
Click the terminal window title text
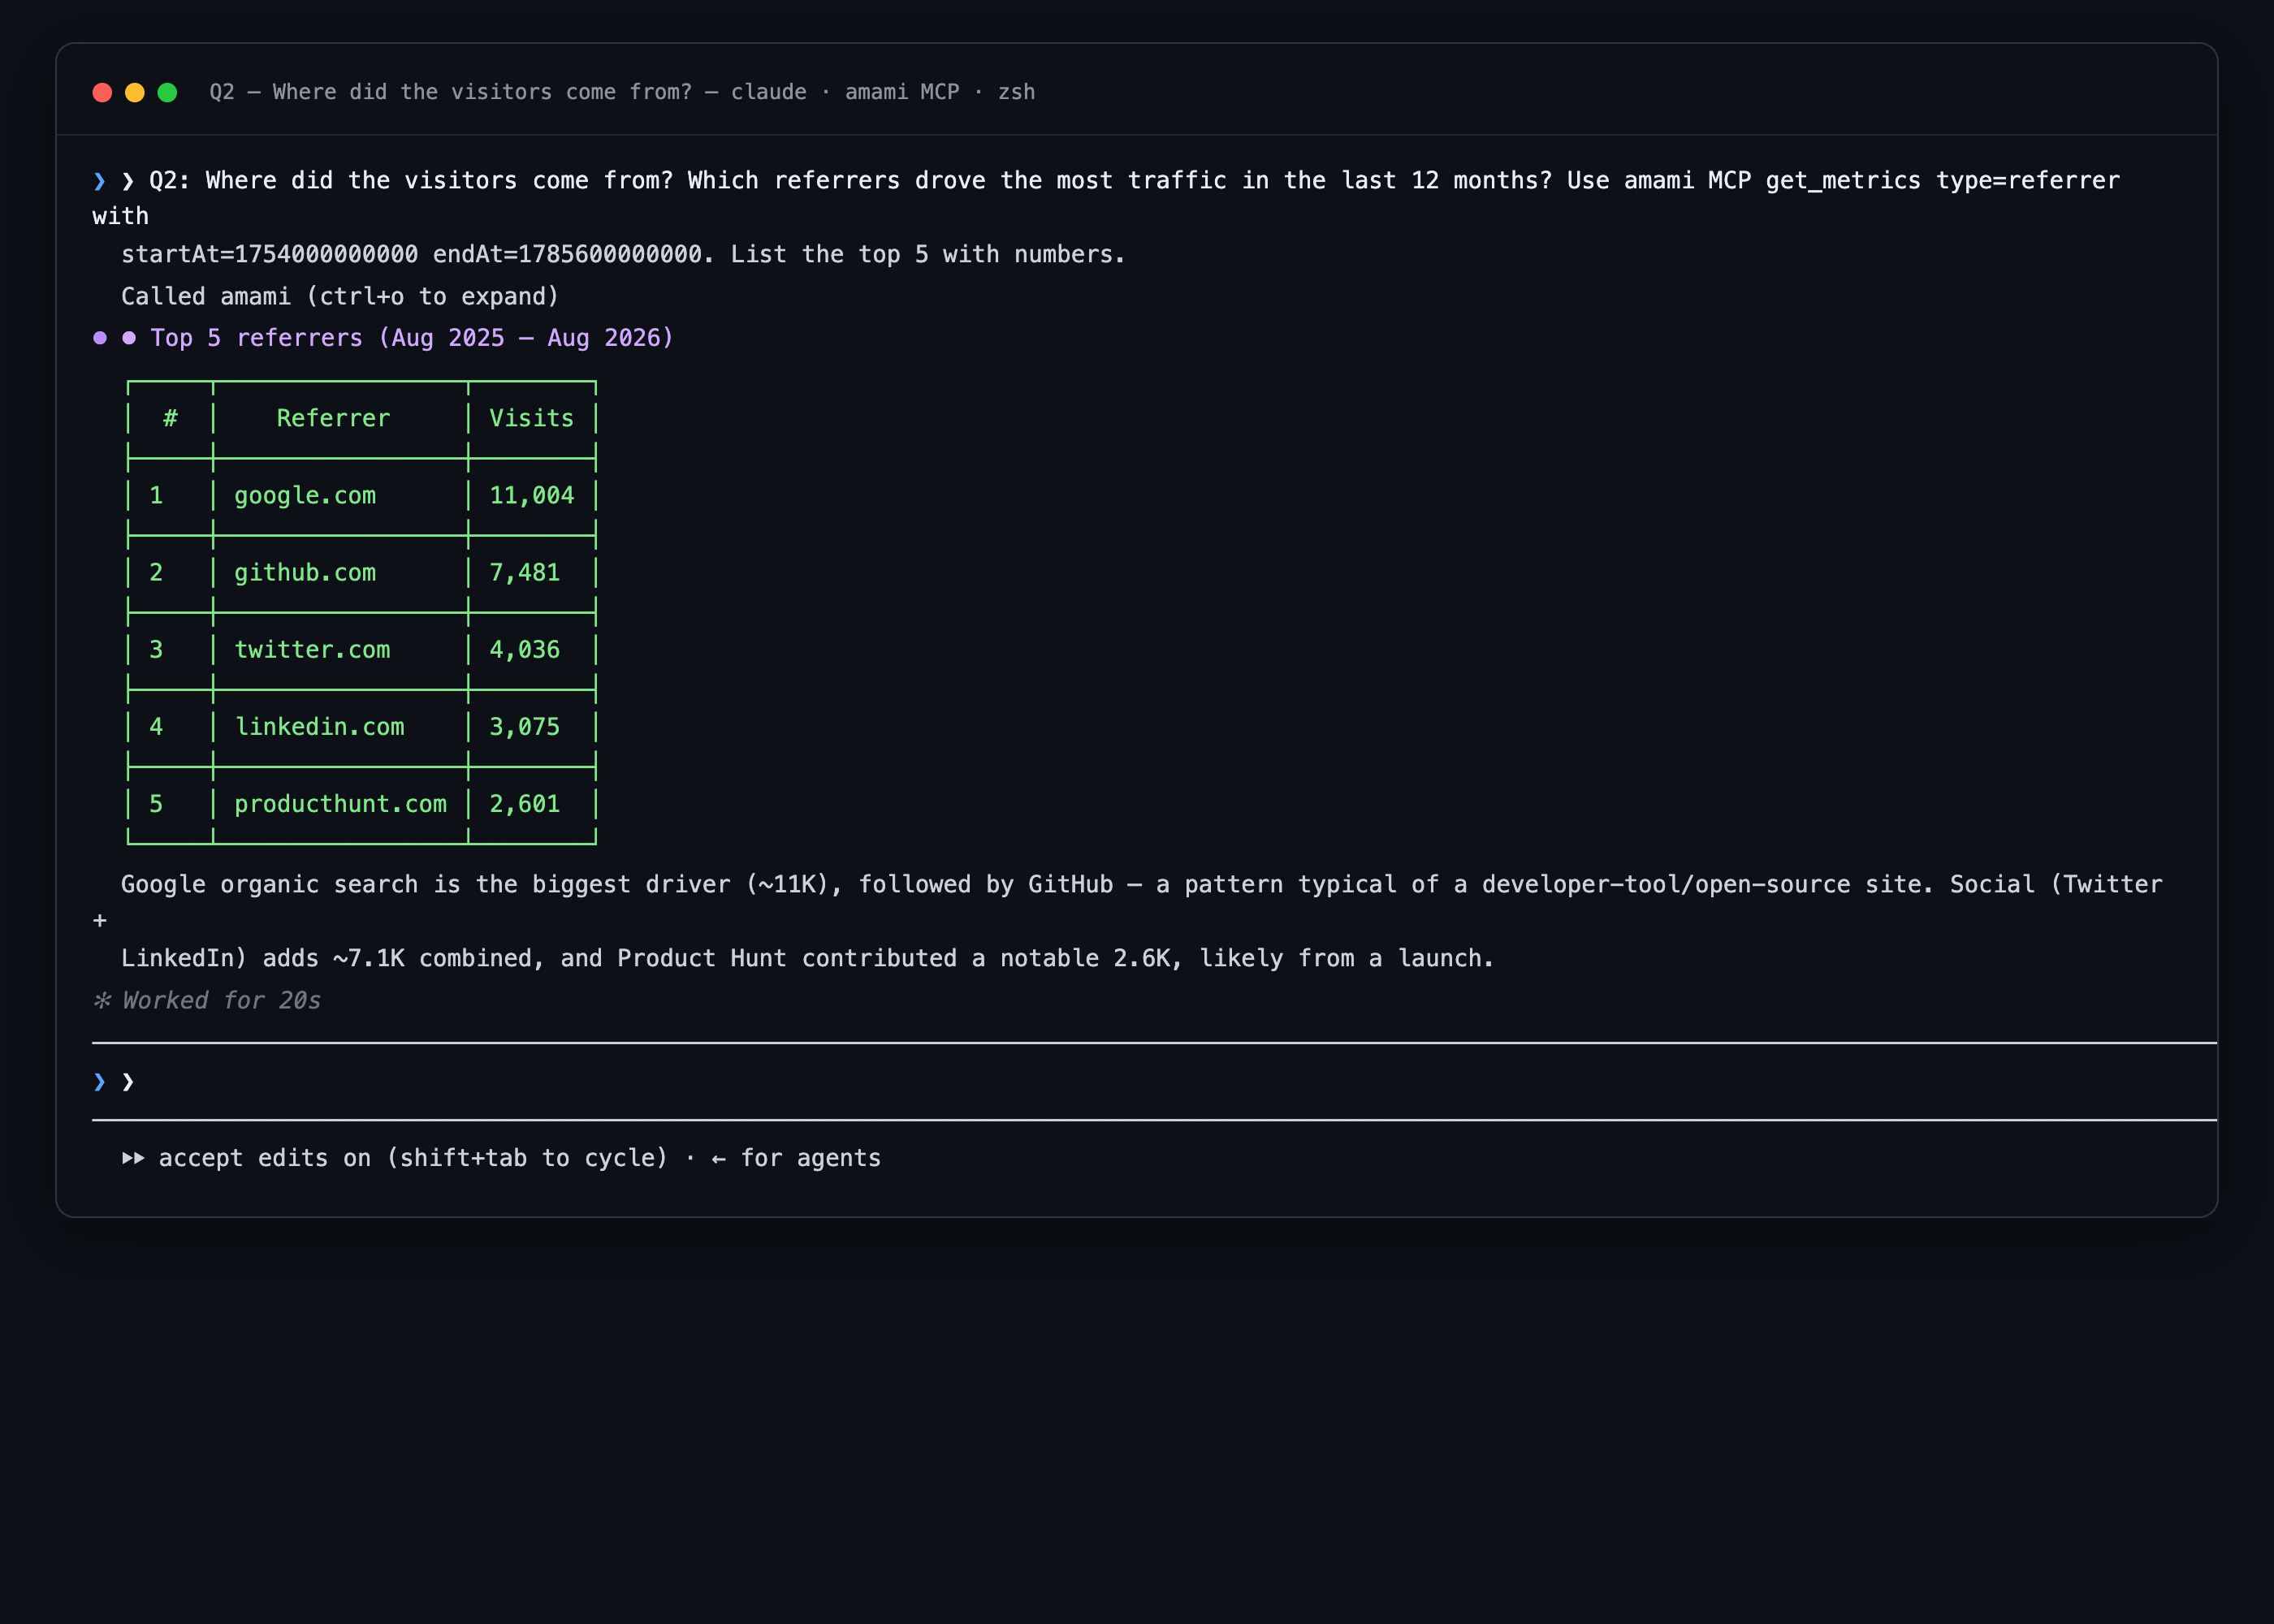click(622, 92)
